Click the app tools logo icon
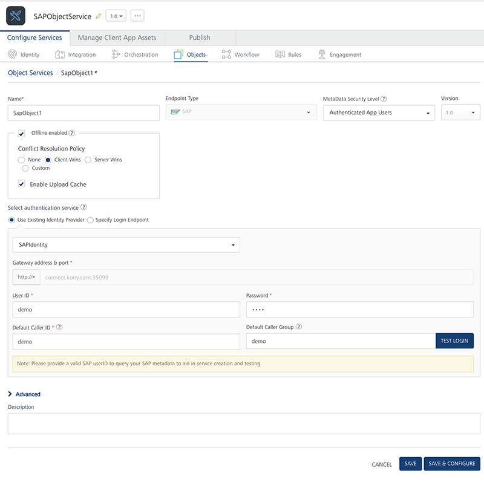Screen dimensions: 484x482 16,16
